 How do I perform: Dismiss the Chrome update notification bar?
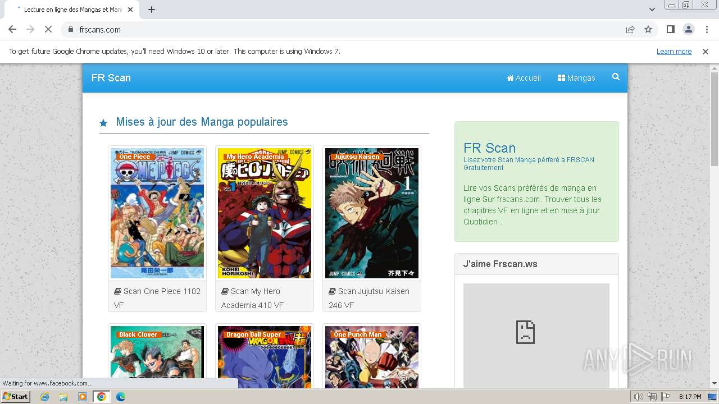[x=706, y=51]
